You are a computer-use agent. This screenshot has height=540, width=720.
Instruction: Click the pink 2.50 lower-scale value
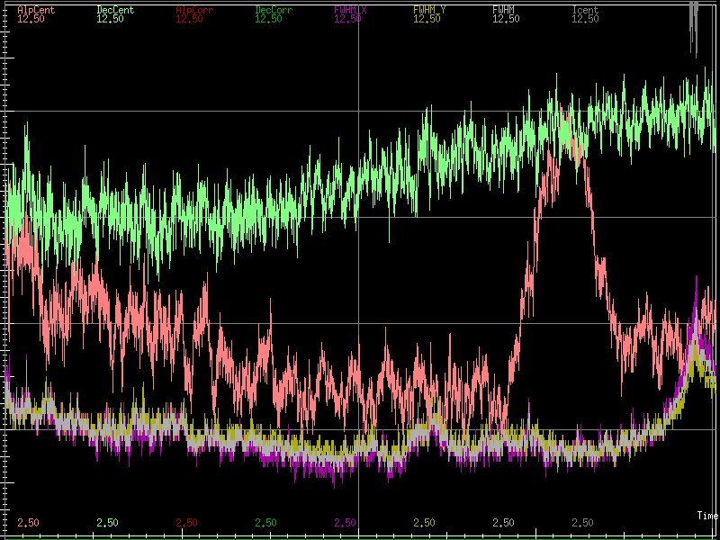click(29, 523)
